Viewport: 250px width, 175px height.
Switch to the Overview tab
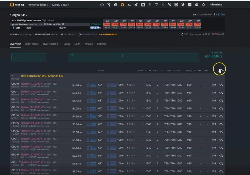(15, 44)
